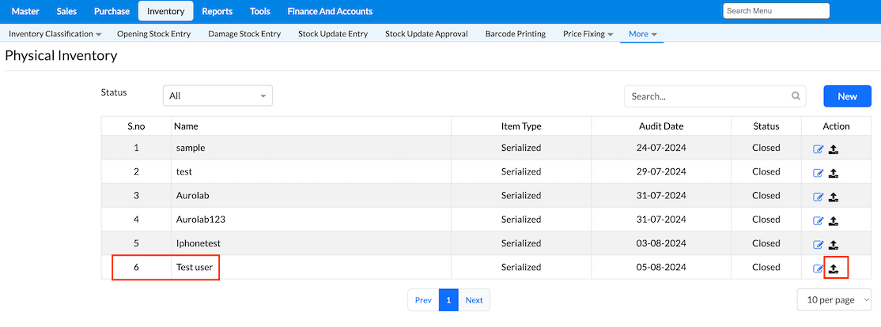The image size is (881, 327).
Task: Expand the More menu
Action: pos(642,34)
